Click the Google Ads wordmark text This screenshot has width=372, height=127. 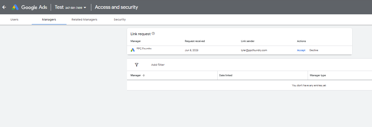(34, 7)
